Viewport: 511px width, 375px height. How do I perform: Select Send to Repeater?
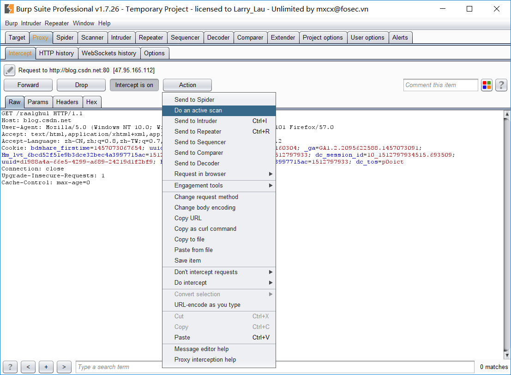[219, 131]
